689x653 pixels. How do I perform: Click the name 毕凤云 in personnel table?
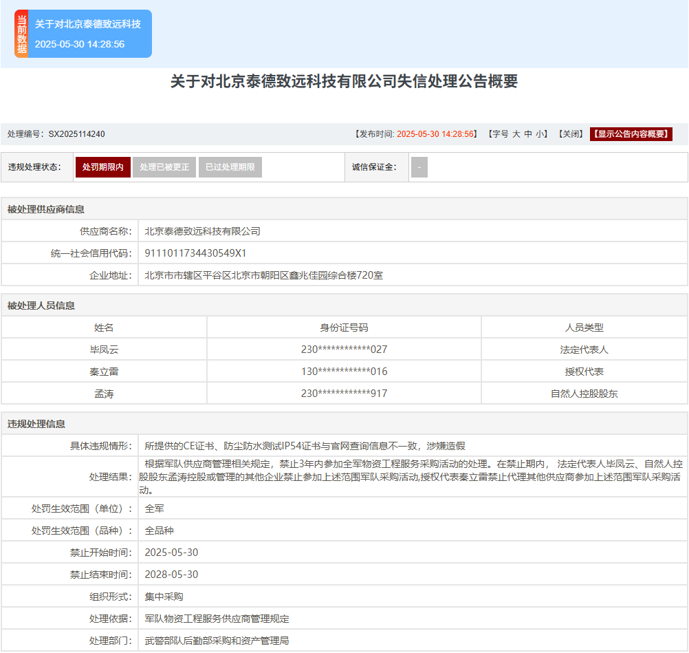click(x=104, y=350)
